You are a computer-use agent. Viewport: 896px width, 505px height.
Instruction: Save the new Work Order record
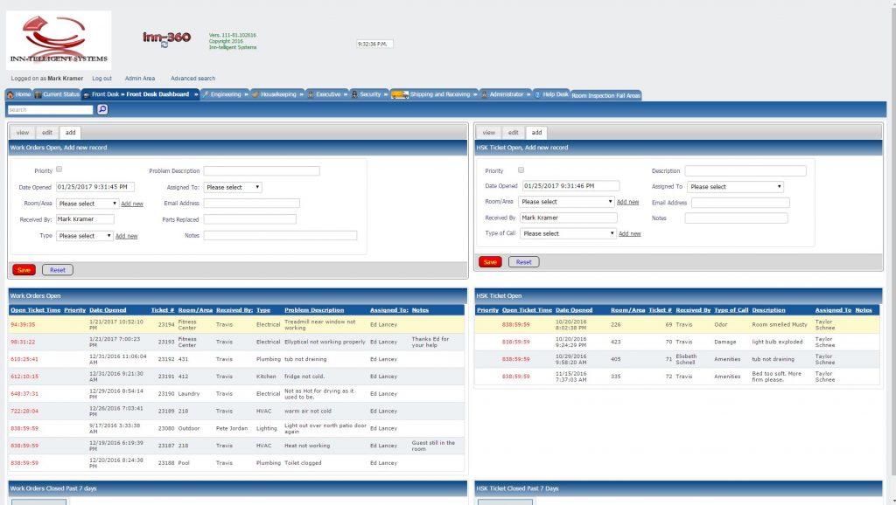(x=23, y=269)
